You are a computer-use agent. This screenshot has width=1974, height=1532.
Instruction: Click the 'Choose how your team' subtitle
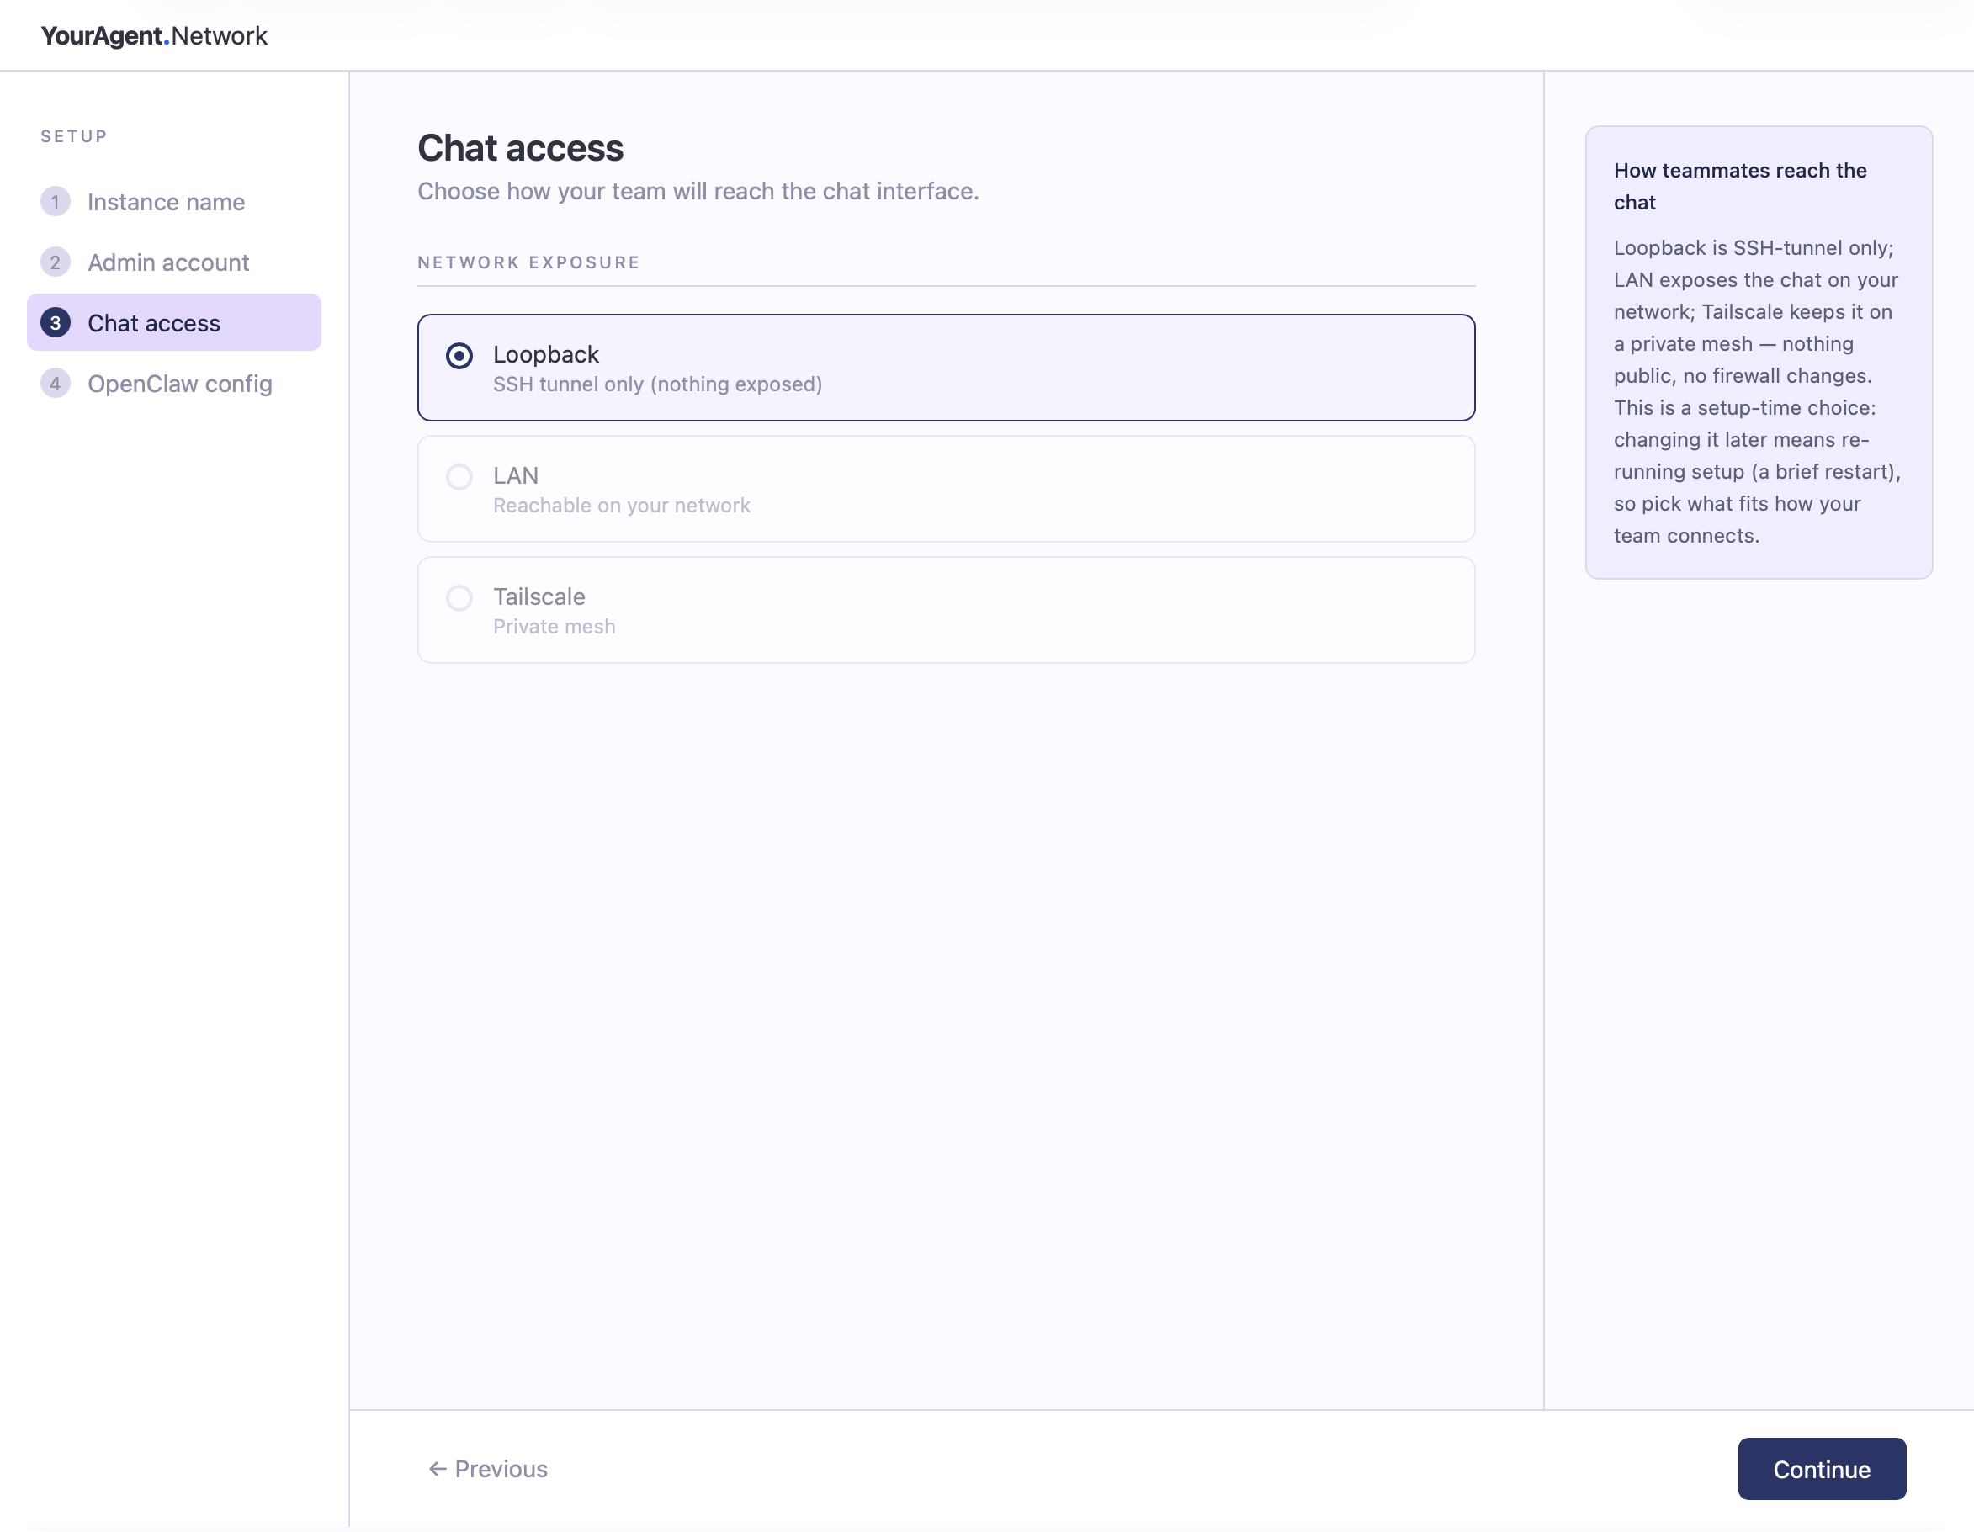point(698,192)
